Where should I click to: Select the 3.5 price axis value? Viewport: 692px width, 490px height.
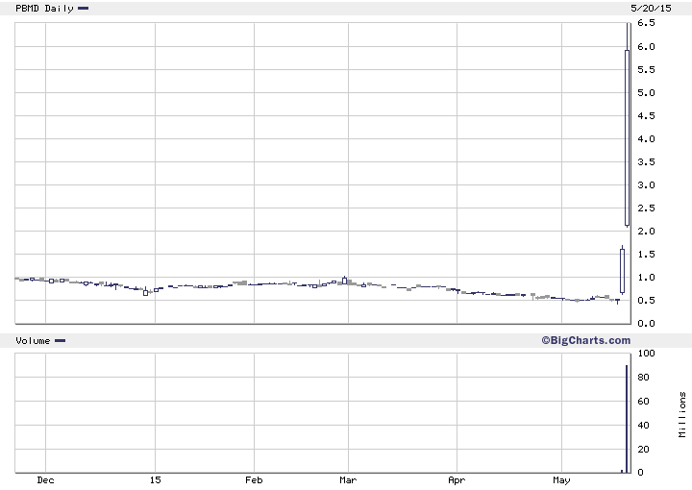point(646,161)
